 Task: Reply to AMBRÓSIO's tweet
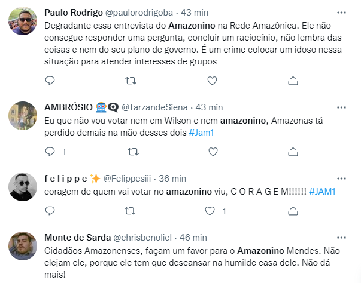(50, 152)
